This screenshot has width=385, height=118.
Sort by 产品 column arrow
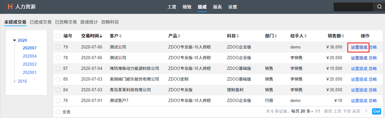[x=179, y=36]
